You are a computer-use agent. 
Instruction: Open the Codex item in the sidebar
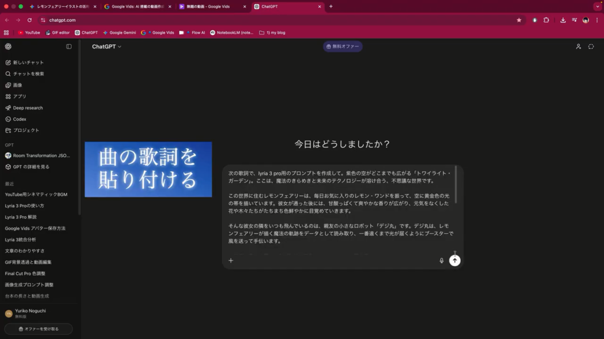click(19, 119)
